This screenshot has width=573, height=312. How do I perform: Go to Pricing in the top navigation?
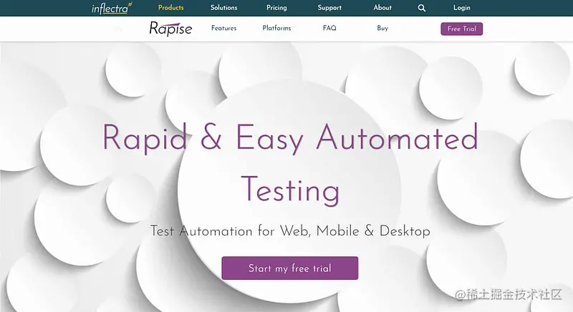point(276,8)
